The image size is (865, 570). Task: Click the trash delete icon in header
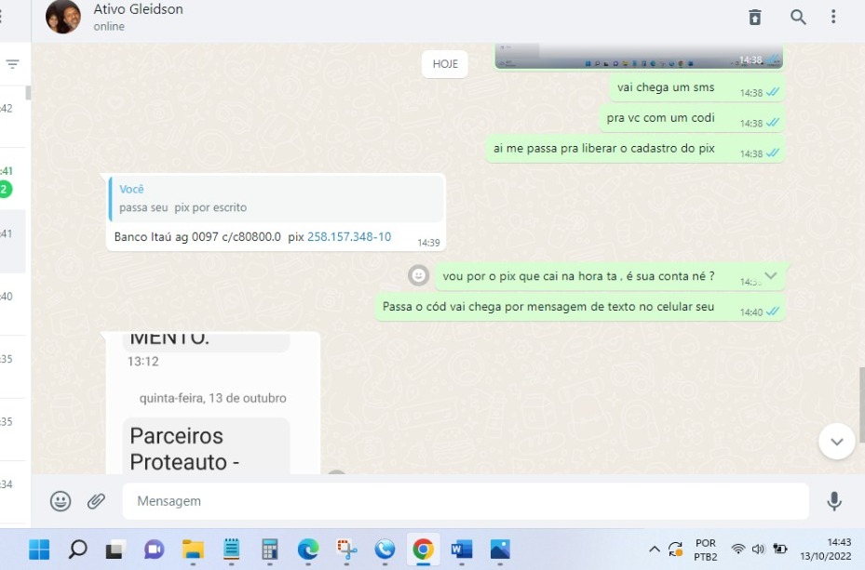tap(755, 17)
